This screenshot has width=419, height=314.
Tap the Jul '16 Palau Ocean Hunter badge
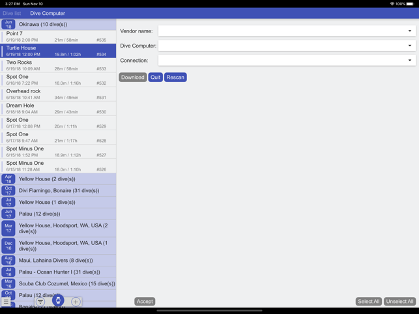[8, 272]
